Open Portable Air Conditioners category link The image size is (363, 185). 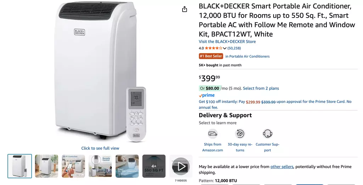(247, 56)
